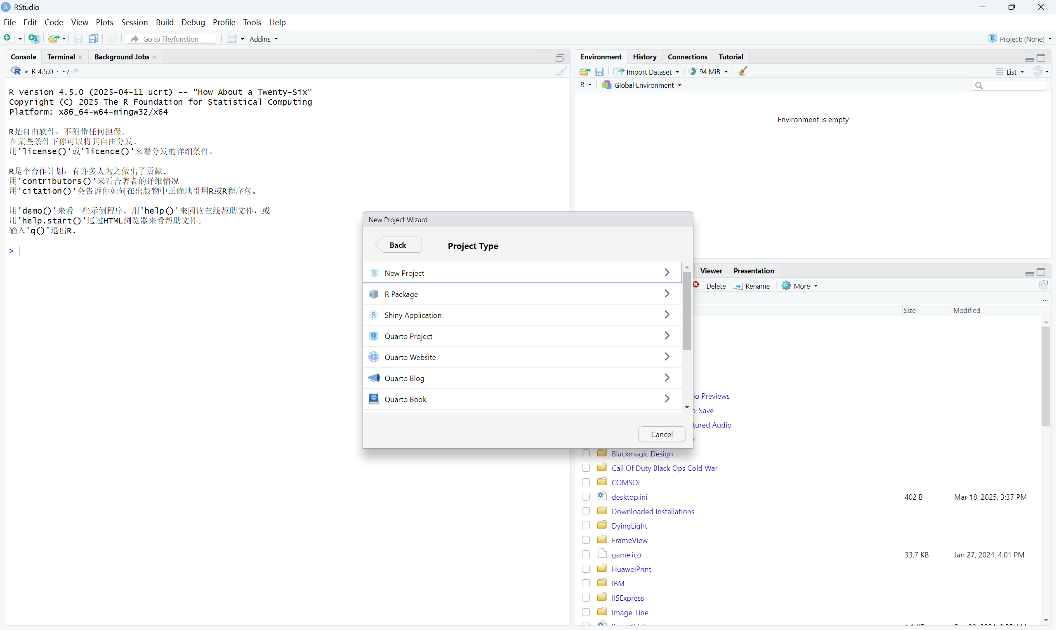Click the Load workspace folder icon
The image size is (1056, 630).
pyautogui.click(x=585, y=72)
